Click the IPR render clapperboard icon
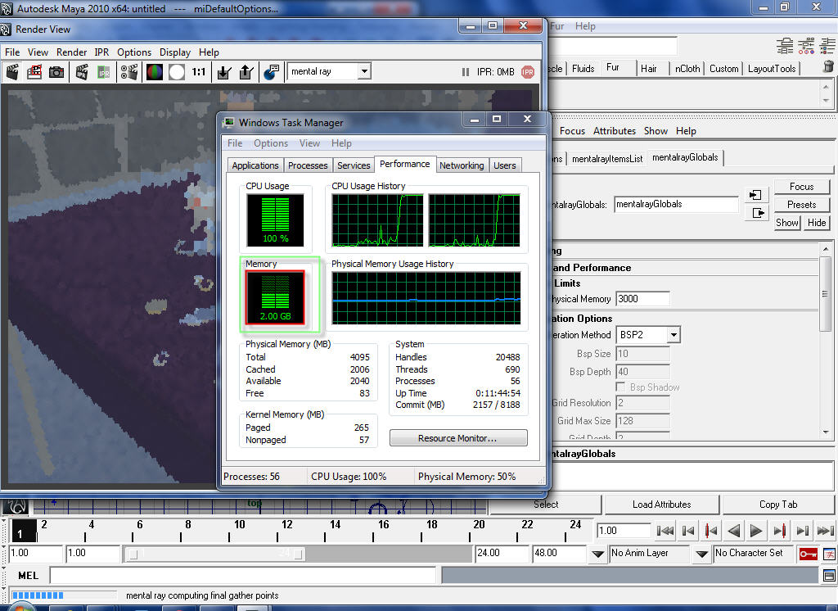Image resolution: width=838 pixels, height=611 pixels. point(82,72)
